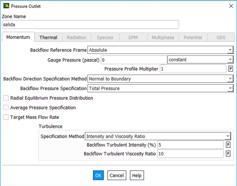Screen dimensions: 237x186
Task: Open Backflow Direction Specification Method dropdown
Action: (x=160, y=79)
